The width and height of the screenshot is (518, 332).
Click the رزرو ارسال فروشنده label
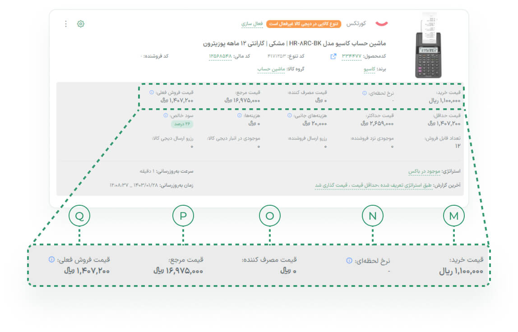(307, 138)
